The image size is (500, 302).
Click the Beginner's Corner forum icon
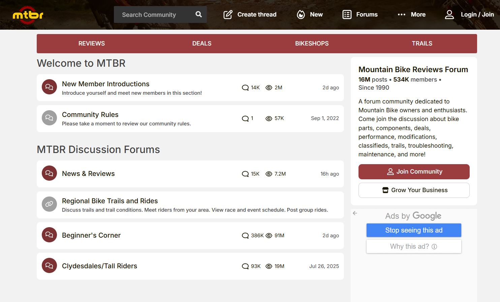tap(49, 235)
